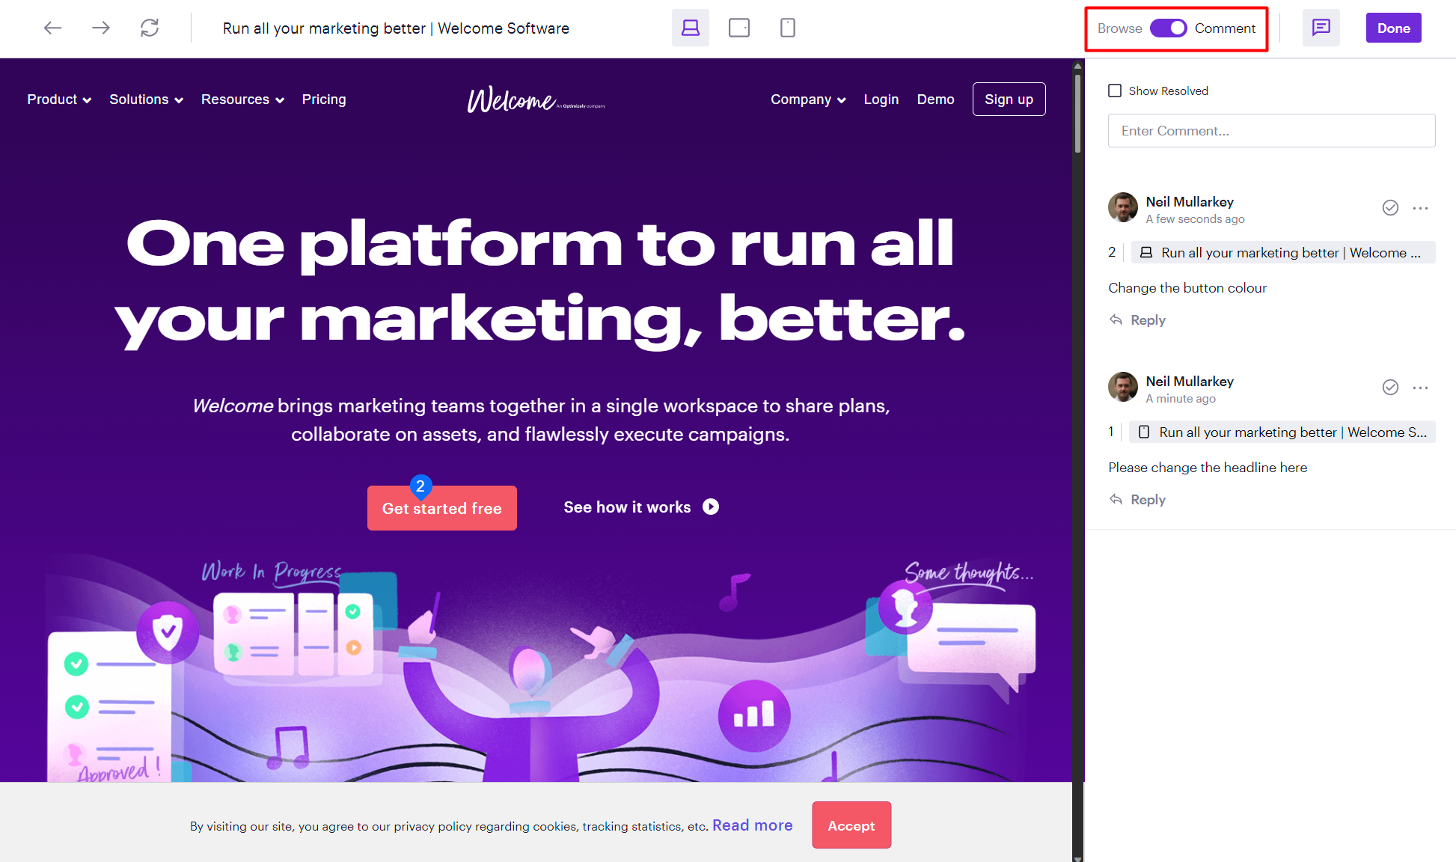
Task: Go forward with the right arrow icon
Action: tap(101, 28)
